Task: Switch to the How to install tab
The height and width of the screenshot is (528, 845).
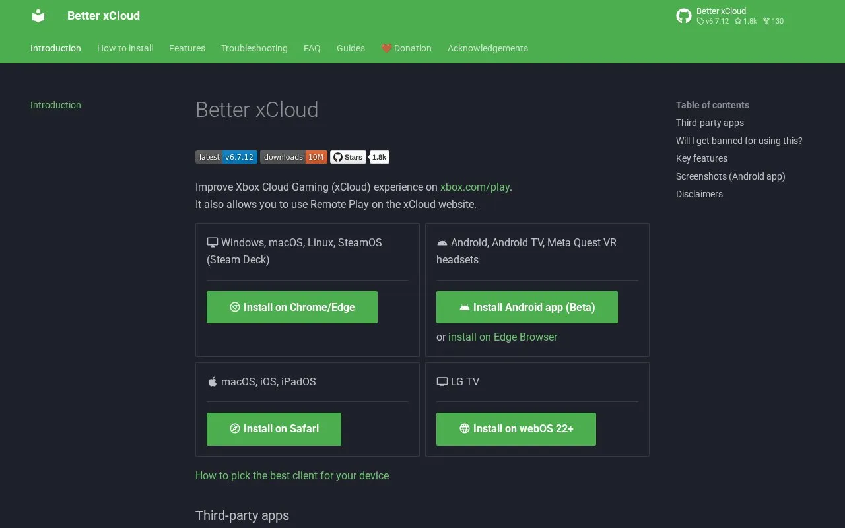Action: point(125,48)
